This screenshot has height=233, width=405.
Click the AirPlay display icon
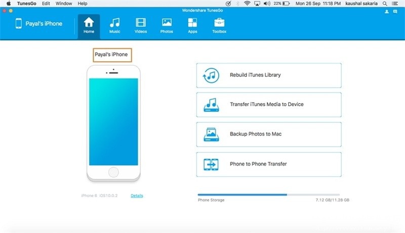pos(257,4)
